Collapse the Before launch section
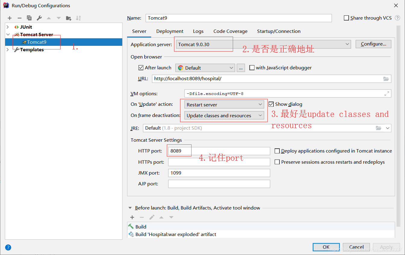 pos(130,208)
